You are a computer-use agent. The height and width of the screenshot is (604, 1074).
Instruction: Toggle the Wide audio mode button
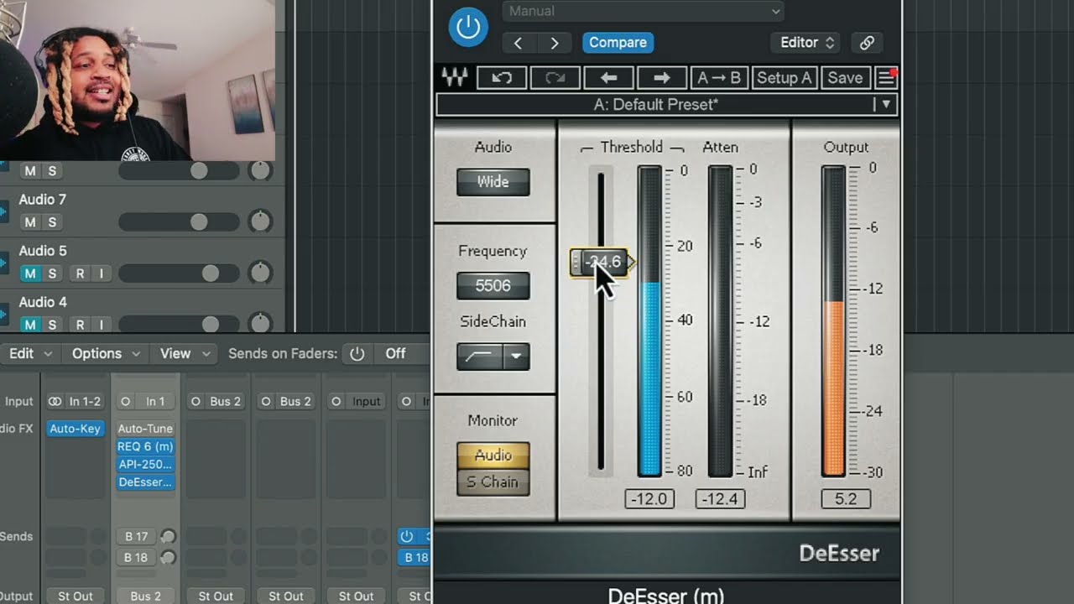pos(493,182)
